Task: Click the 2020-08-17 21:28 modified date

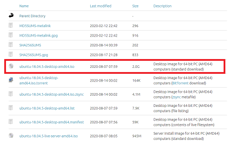Action: 104,55
